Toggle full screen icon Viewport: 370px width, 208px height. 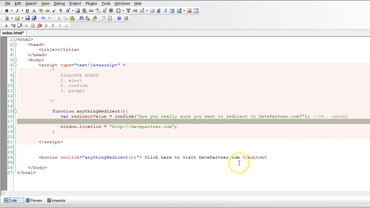126,18
